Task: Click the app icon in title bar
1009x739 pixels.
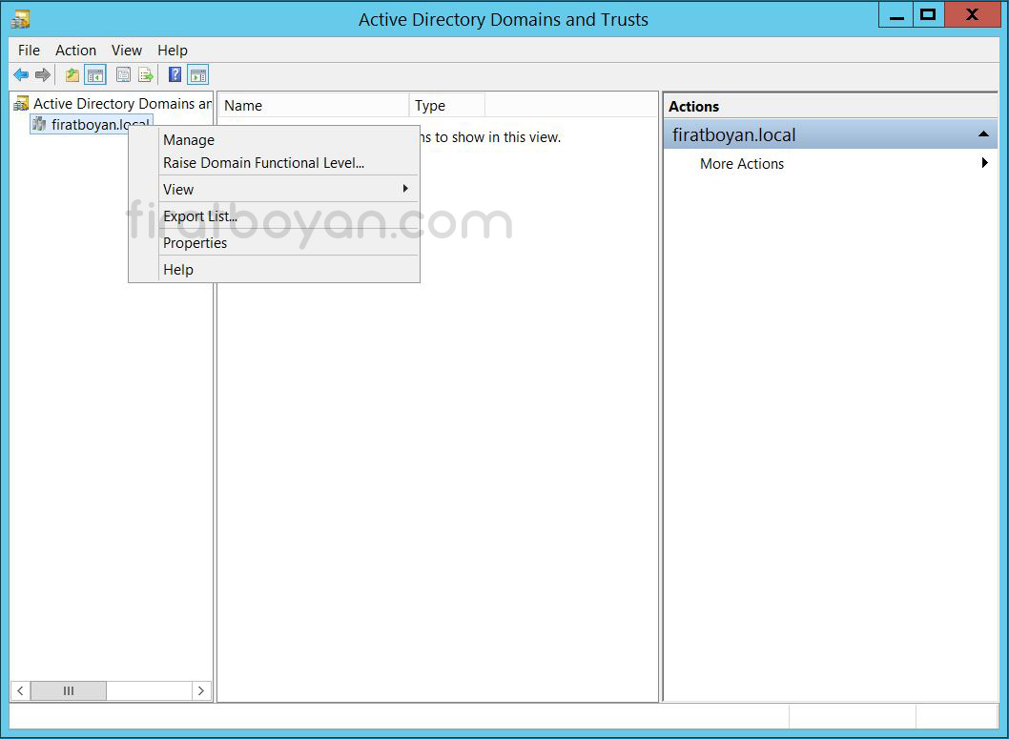Action: tap(21, 19)
